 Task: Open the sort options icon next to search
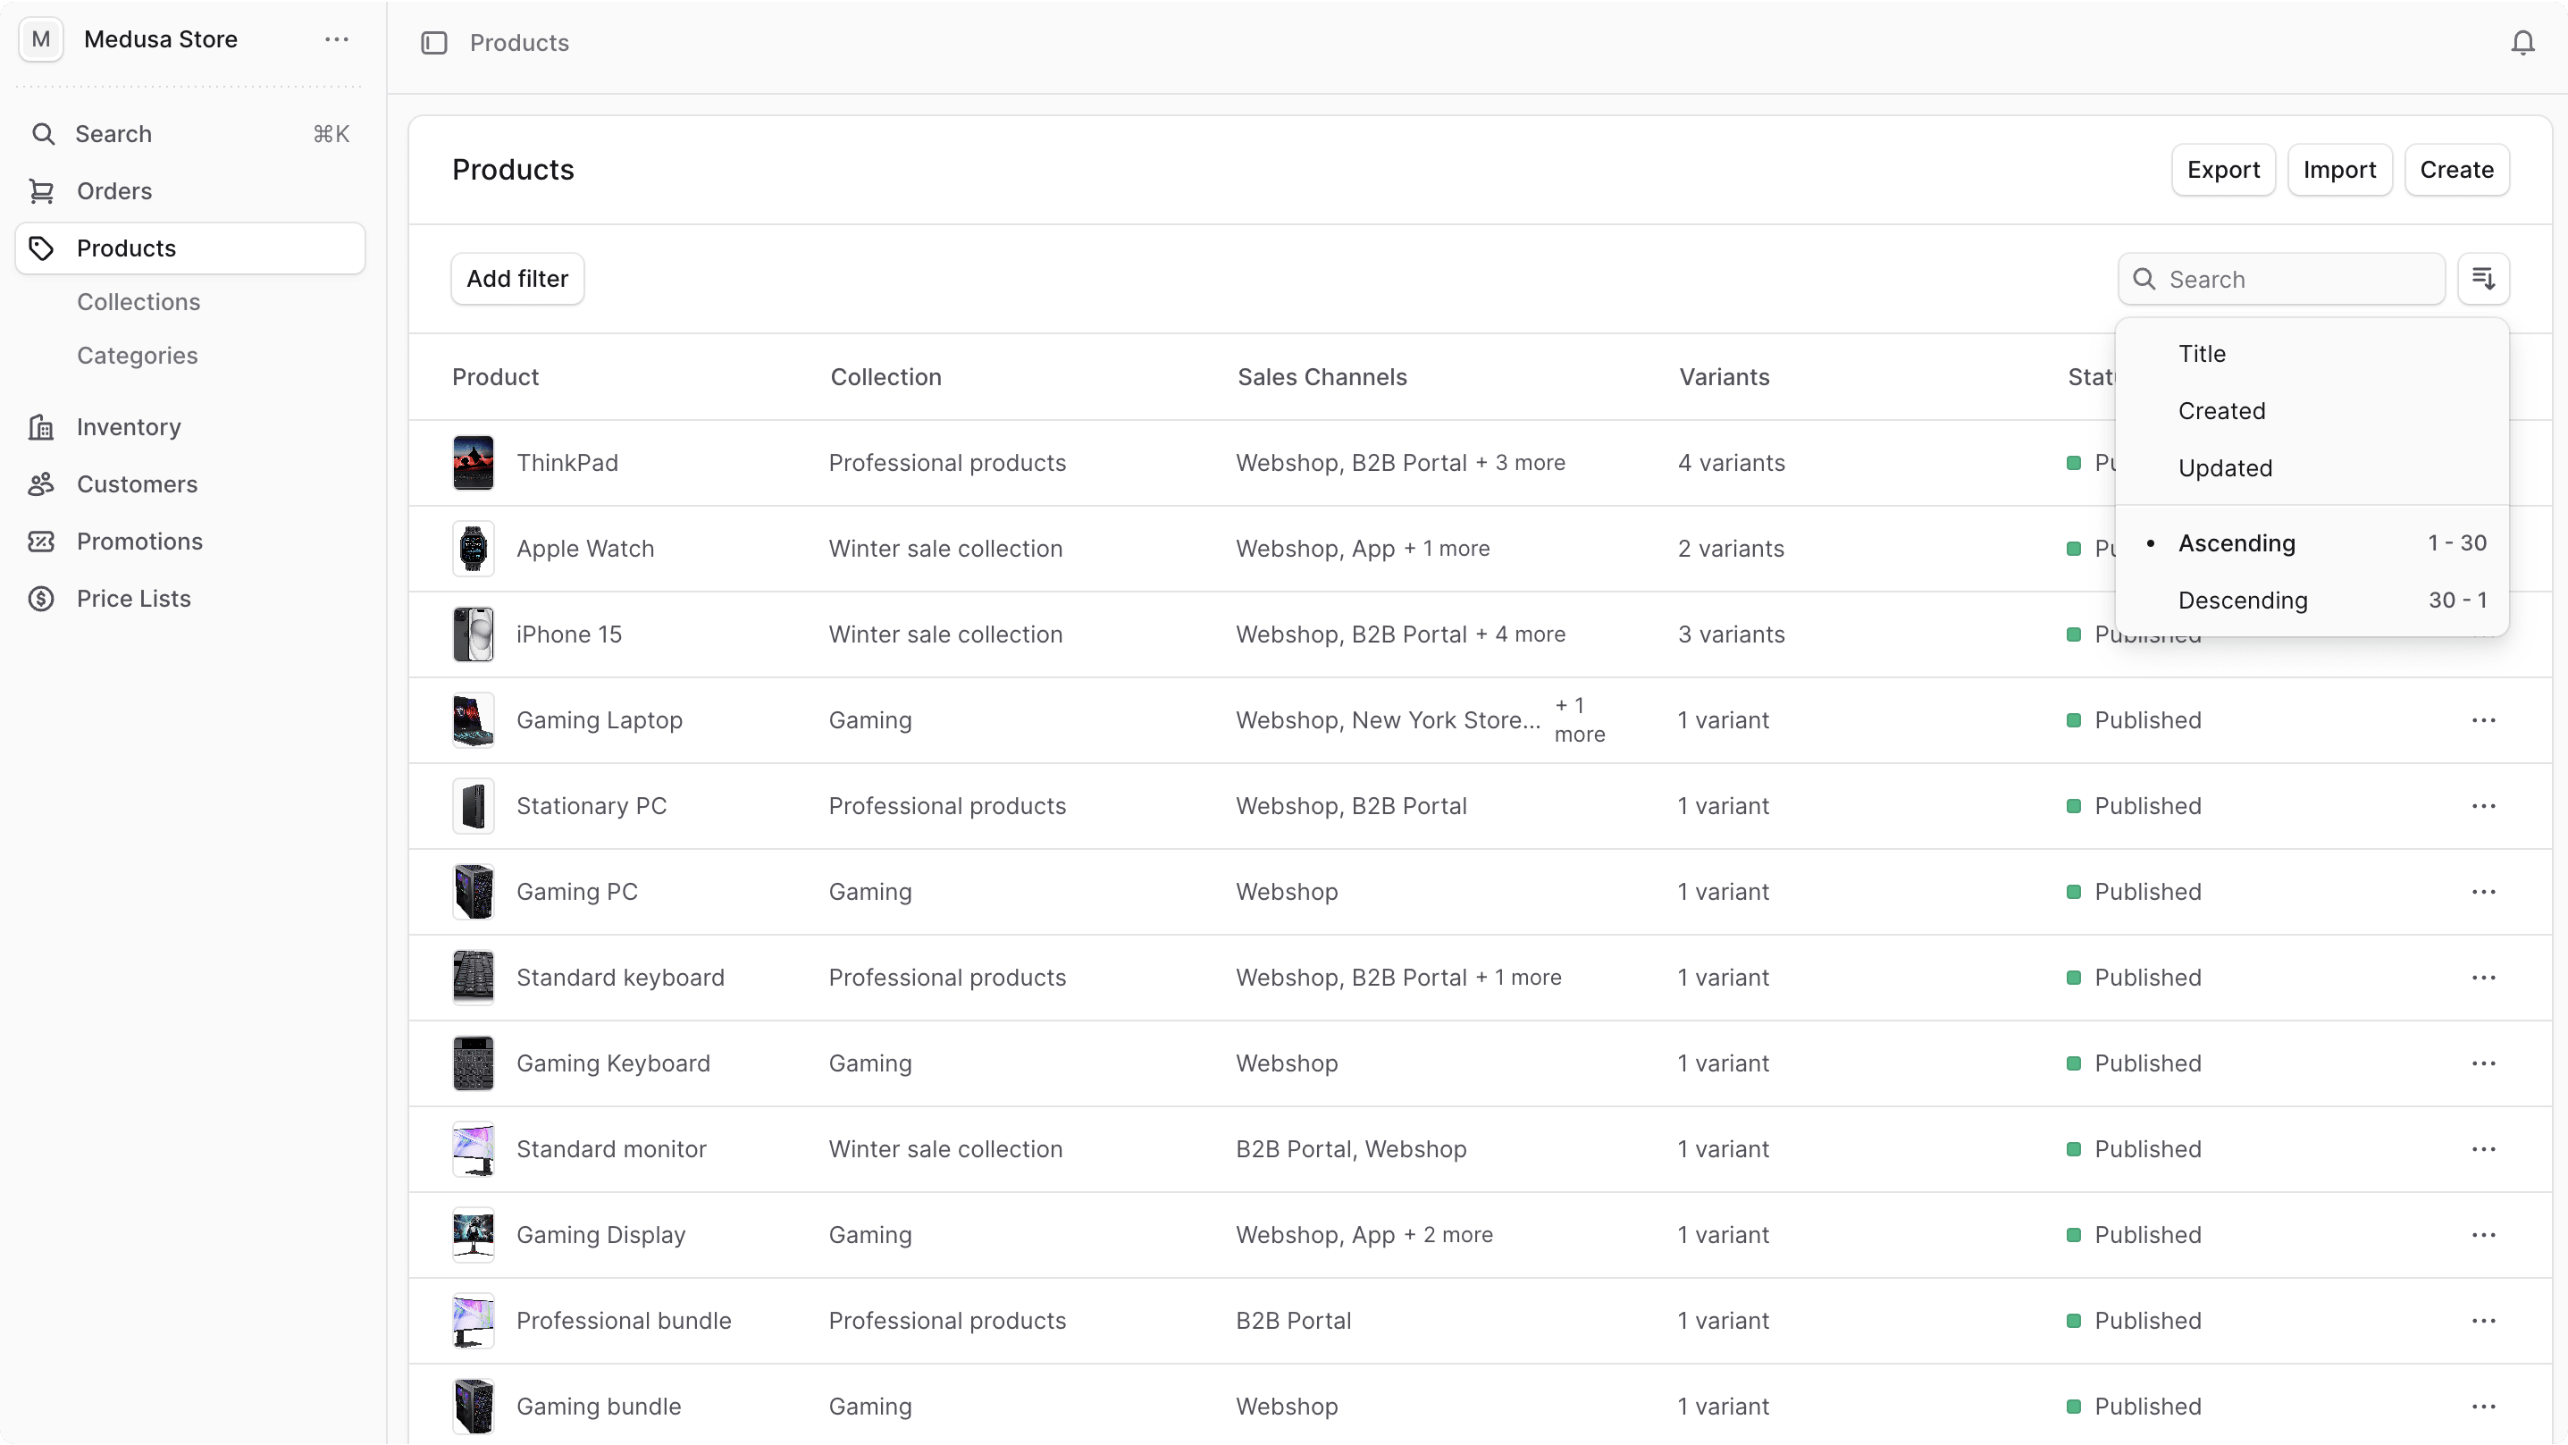(x=2484, y=279)
